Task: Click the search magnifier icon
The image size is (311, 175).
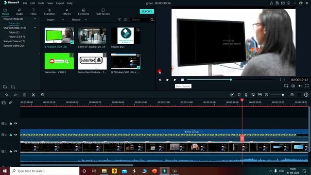Action: (x=152, y=19)
